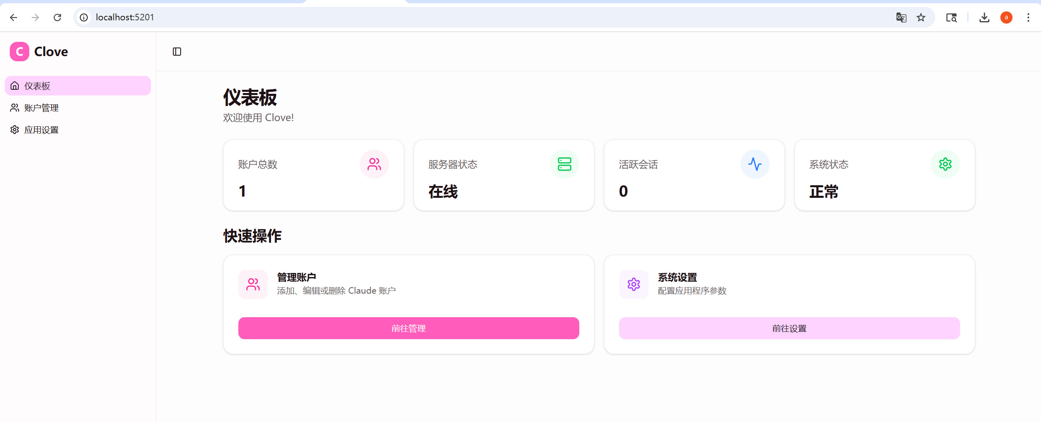Click the 前往设置 button

coord(789,328)
